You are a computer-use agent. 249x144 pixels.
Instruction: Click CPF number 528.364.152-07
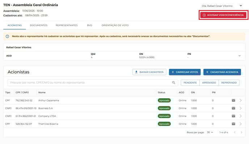(24, 124)
